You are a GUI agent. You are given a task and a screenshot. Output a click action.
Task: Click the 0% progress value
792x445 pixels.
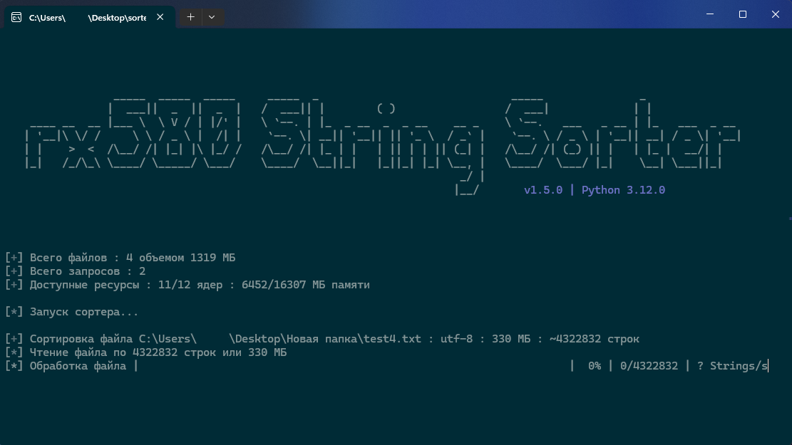[595, 366]
